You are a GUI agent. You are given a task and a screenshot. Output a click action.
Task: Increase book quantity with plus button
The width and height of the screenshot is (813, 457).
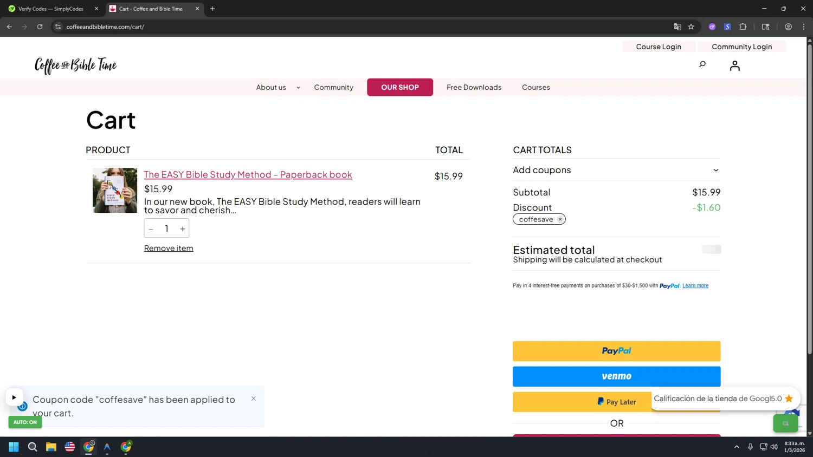(x=183, y=229)
